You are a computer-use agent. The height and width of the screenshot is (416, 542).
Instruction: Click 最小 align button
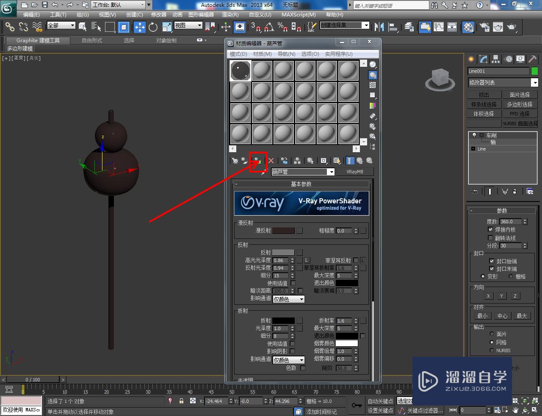(x=482, y=316)
